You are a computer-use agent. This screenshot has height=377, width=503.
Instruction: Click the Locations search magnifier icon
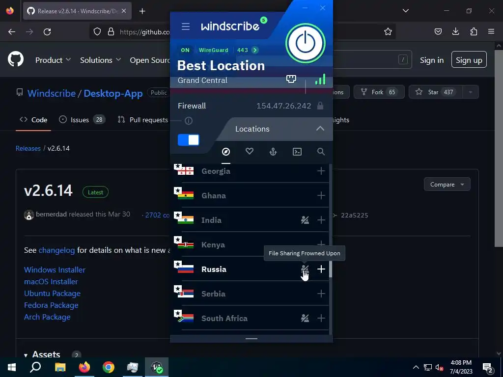pyautogui.click(x=321, y=152)
